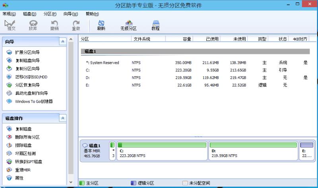Open the 向导(W) menu
This screenshot has height=188, width=318.
tap(71, 14)
